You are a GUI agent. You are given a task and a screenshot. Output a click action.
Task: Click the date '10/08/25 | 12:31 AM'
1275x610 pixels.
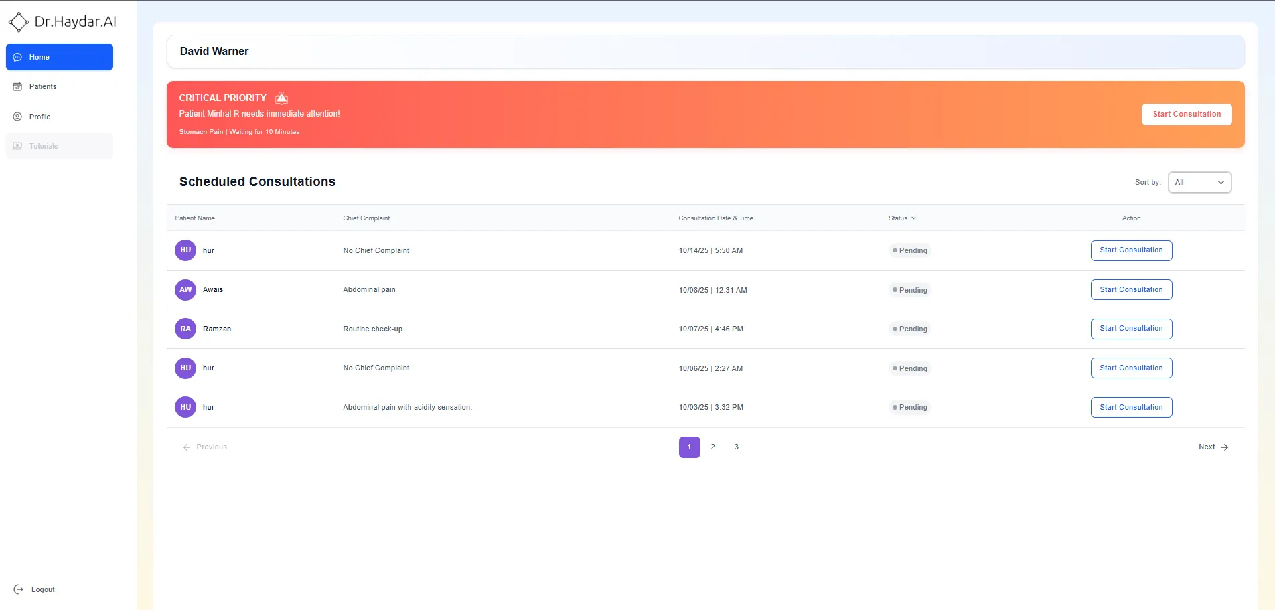713,290
